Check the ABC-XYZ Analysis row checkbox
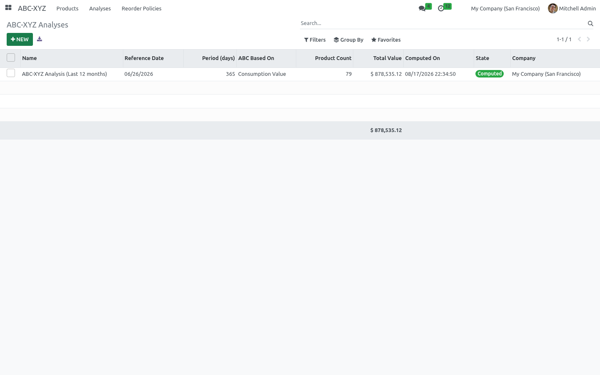Image resolution: width=600 pixels, height=375 pixels. (x=11, y=73)
